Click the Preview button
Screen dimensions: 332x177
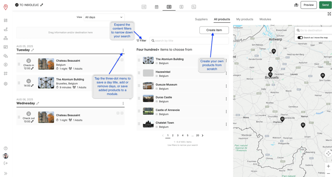click(x=308, y=5)
